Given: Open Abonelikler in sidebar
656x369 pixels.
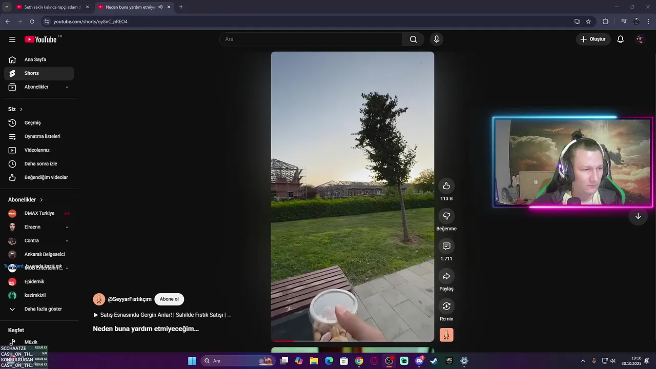Looking at the screenshot, I should coord(39,87).
